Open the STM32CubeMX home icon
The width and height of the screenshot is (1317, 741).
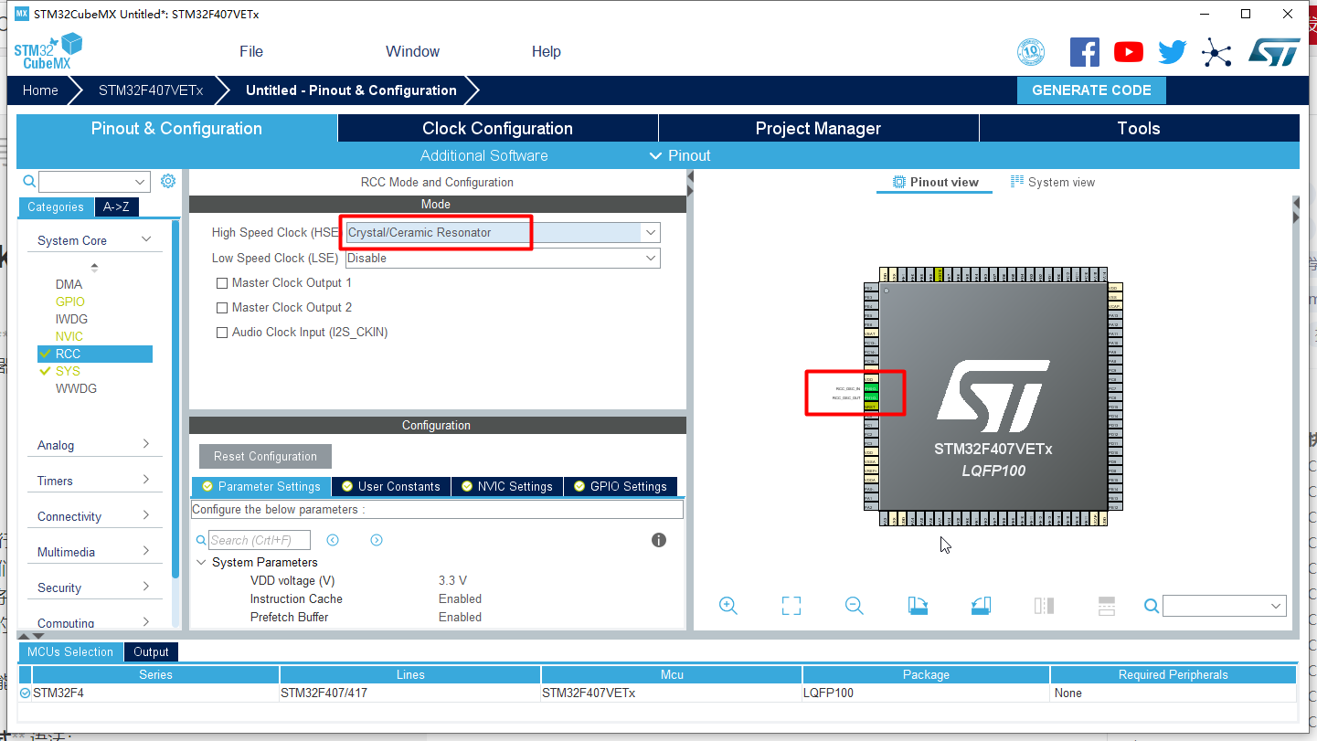coord(40,90)
